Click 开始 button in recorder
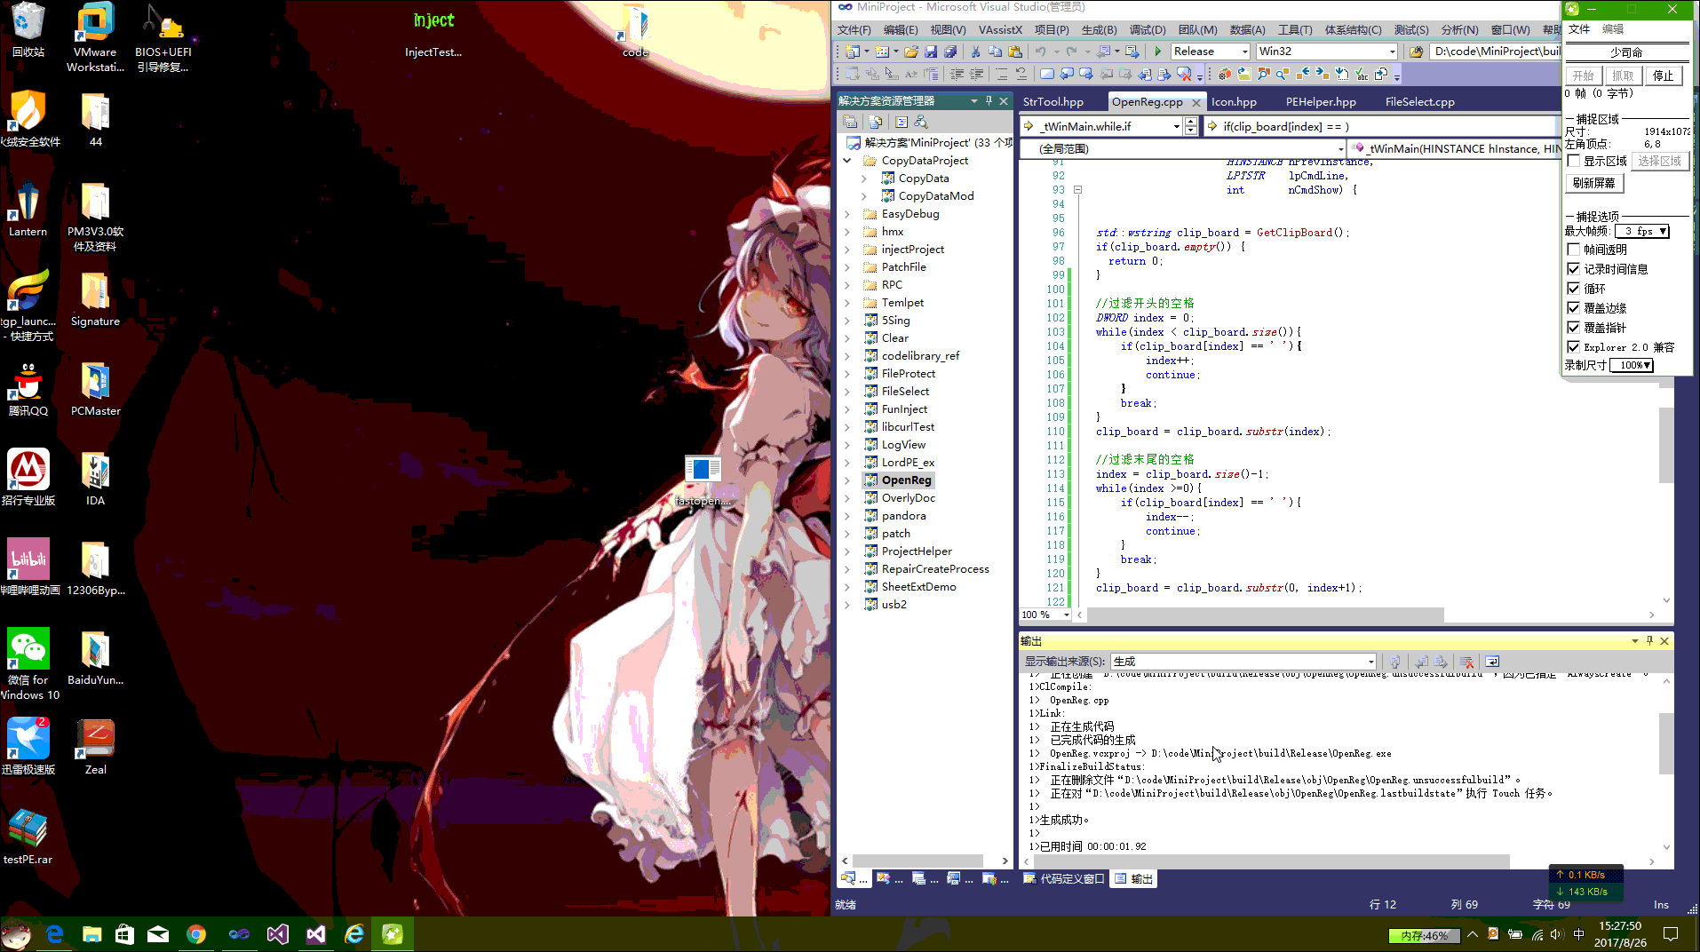The image size is (1700, 952). [x=1583, y=75]
